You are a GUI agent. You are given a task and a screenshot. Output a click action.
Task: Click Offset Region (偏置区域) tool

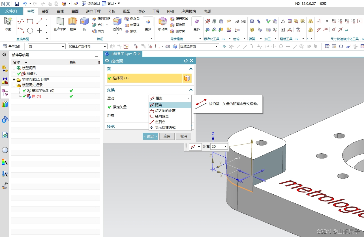179,19
